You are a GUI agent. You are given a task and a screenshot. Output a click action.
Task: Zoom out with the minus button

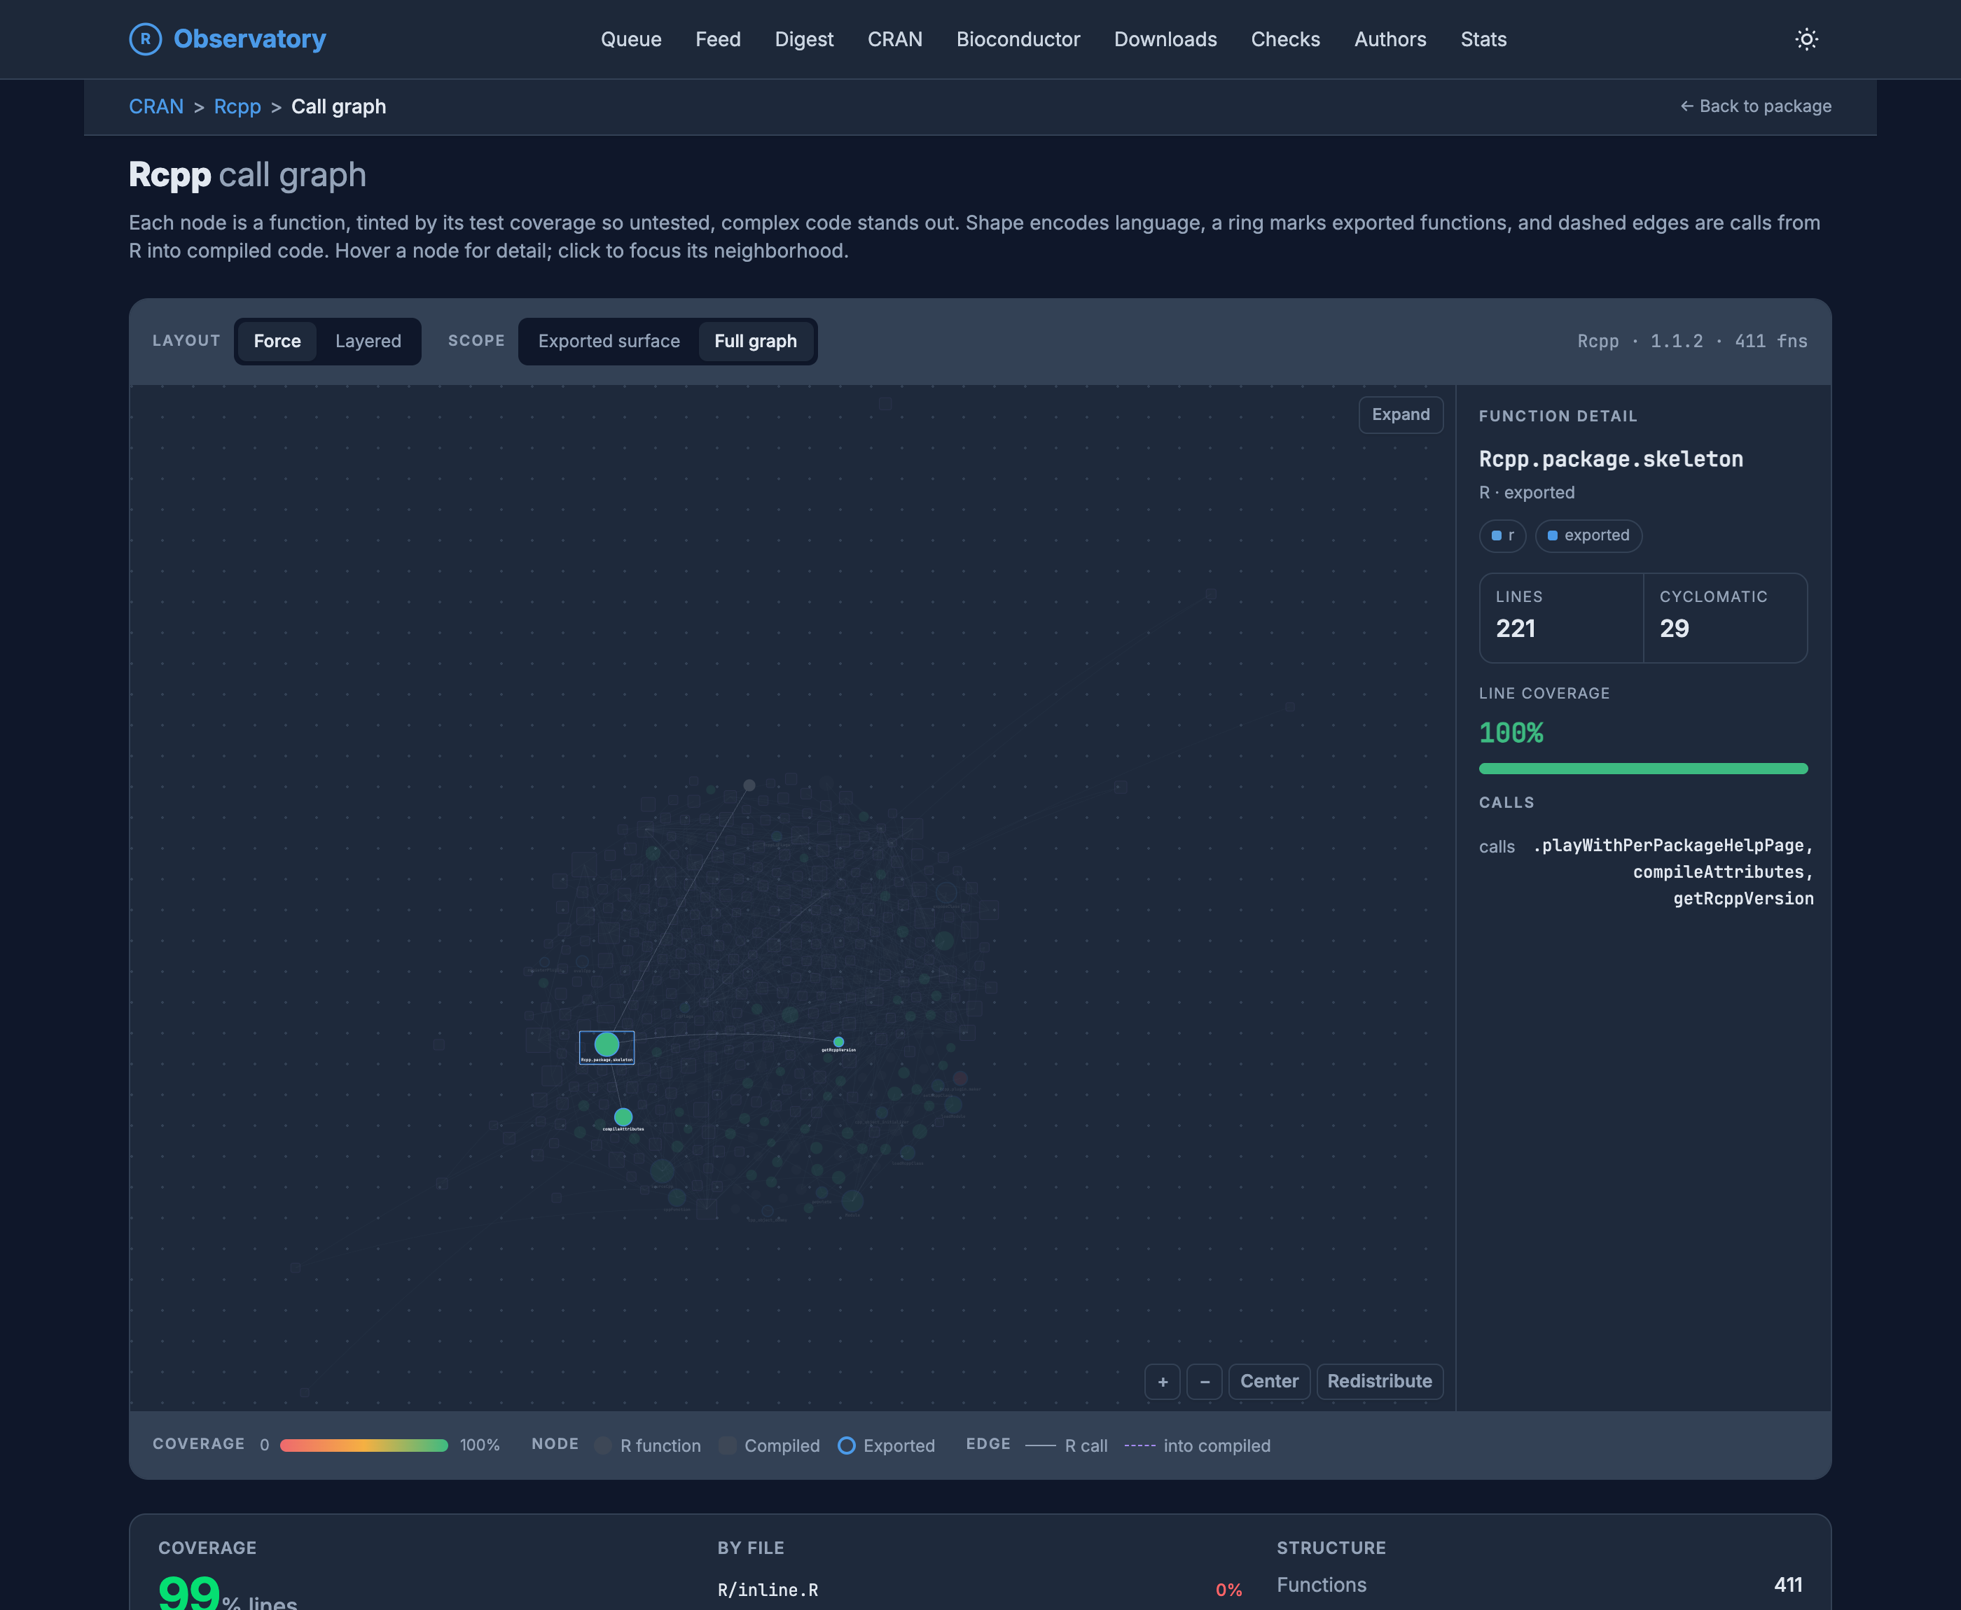coord(1204,1381)
